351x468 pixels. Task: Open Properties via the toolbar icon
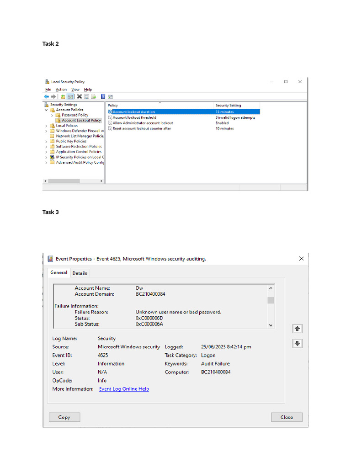(86, 96)
